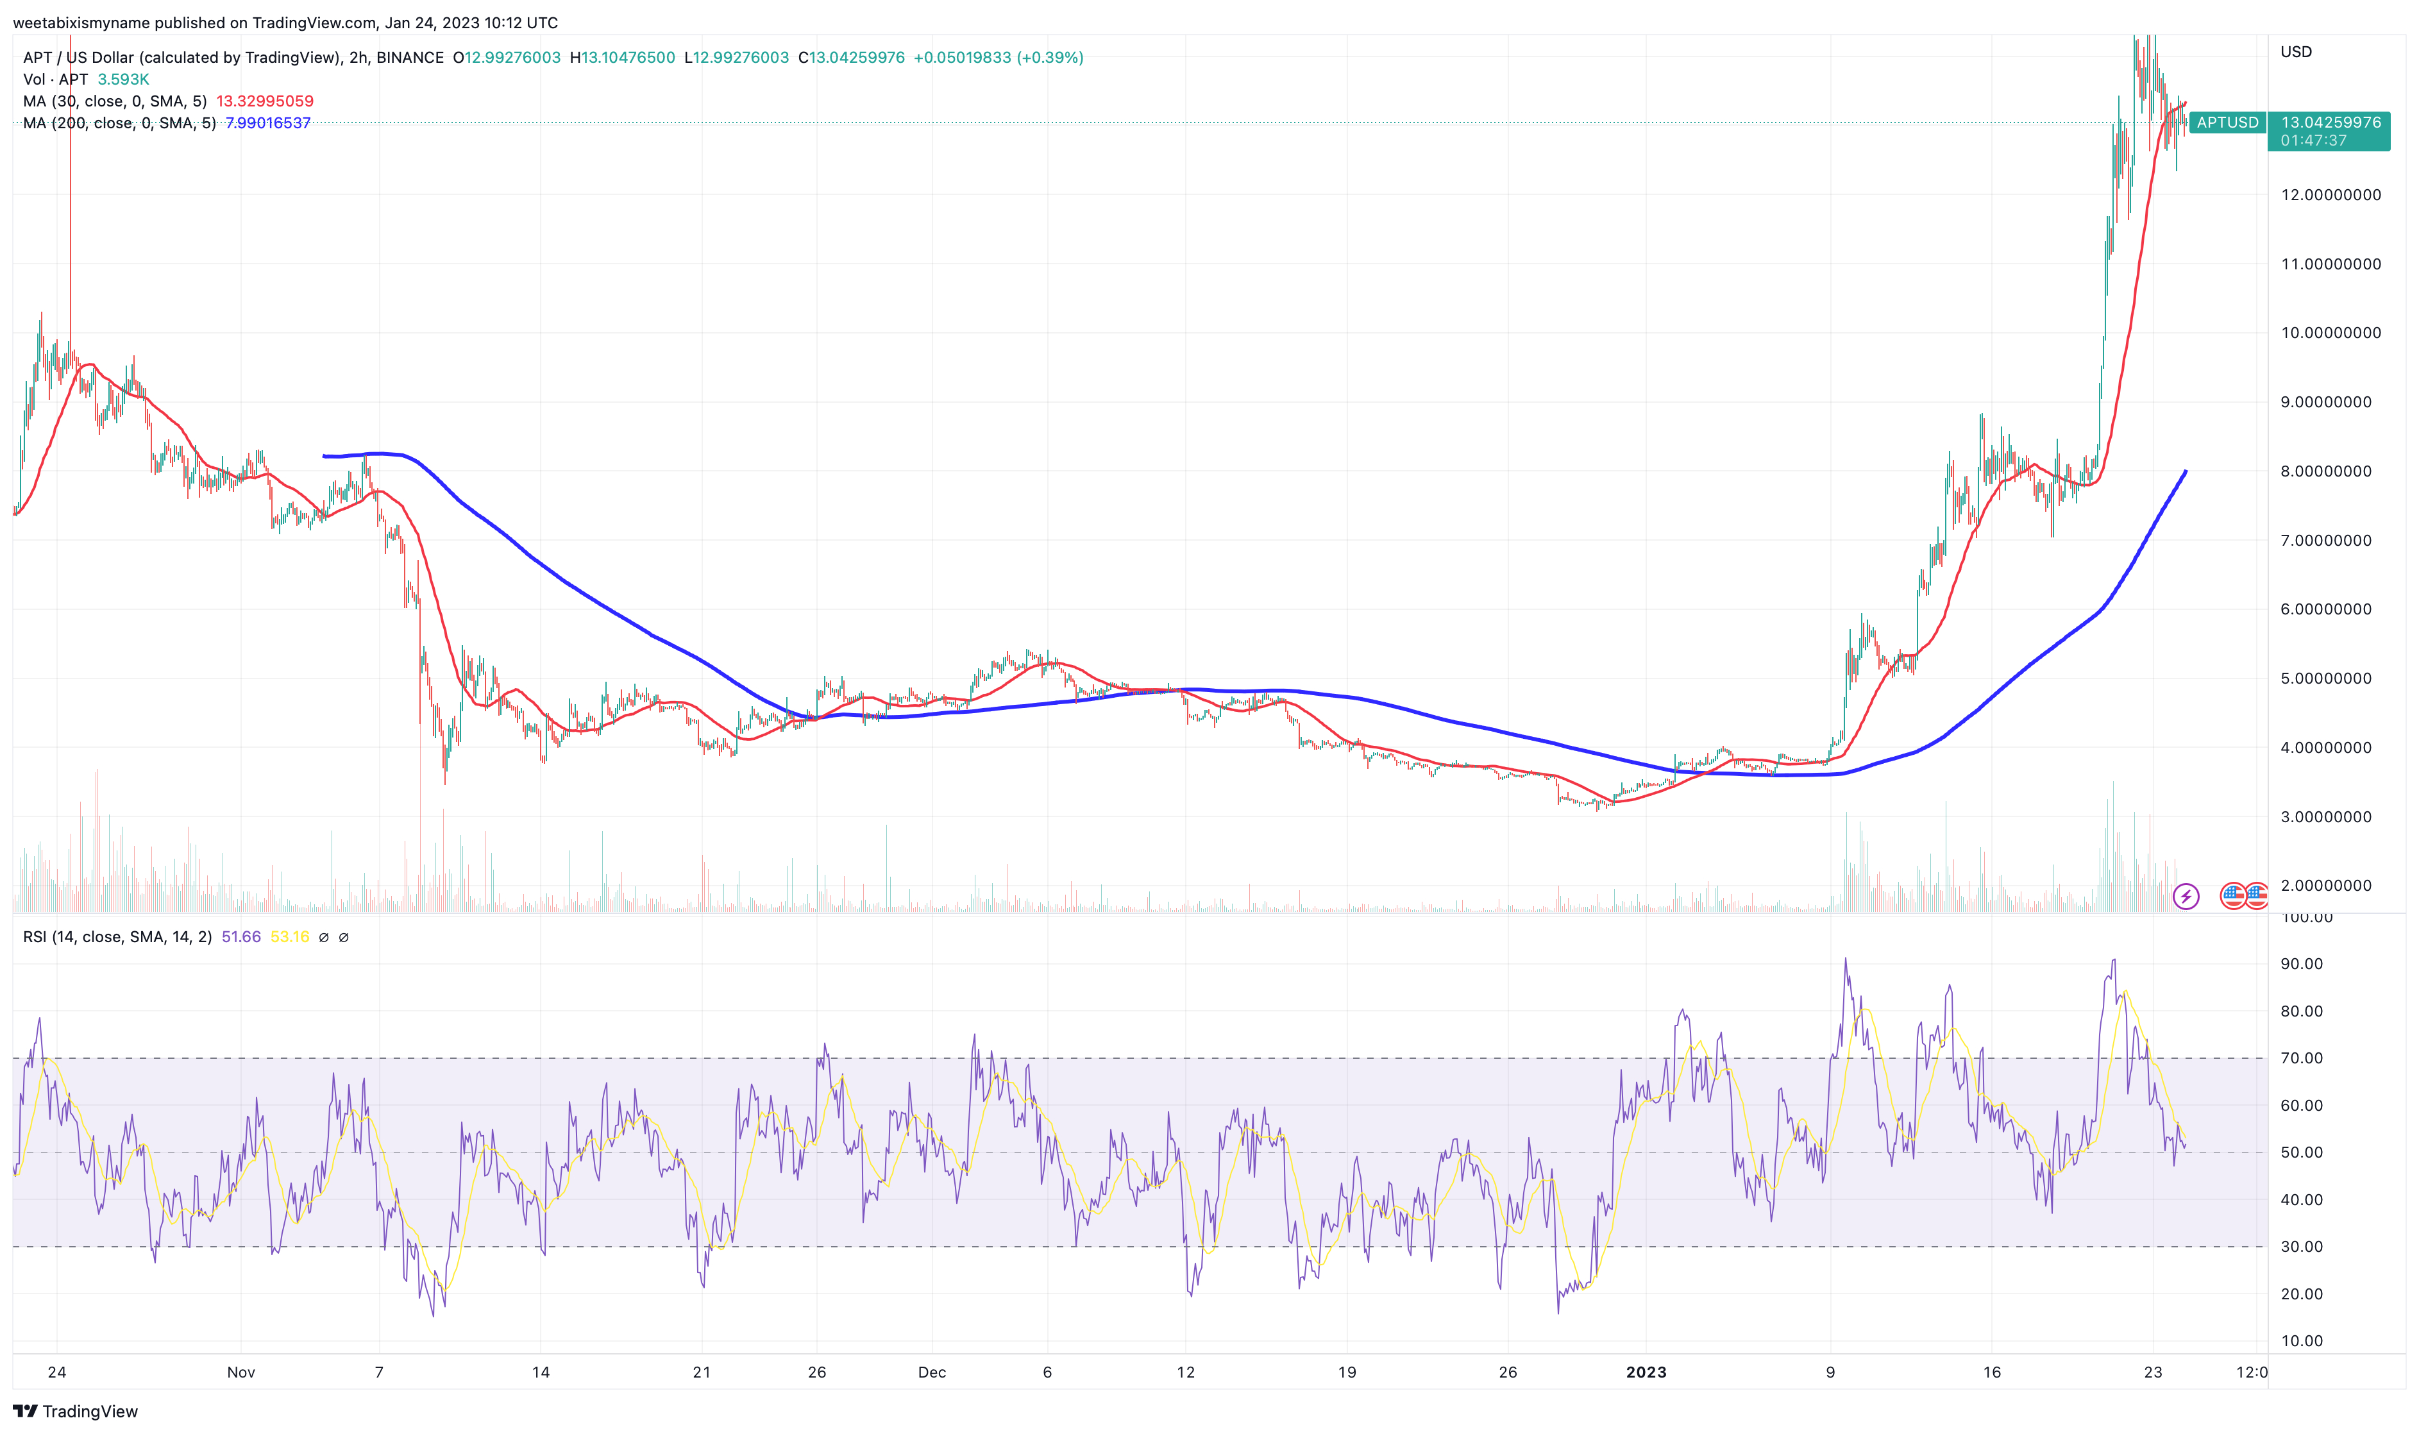Click the rightmost partially hidden US flag icon
This screenshot has width=2419, height=1434.
2257,896
